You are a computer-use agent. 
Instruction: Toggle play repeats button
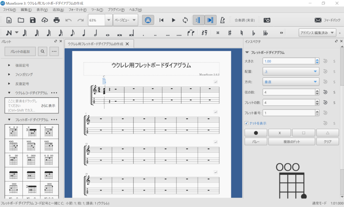coord(198,20)
